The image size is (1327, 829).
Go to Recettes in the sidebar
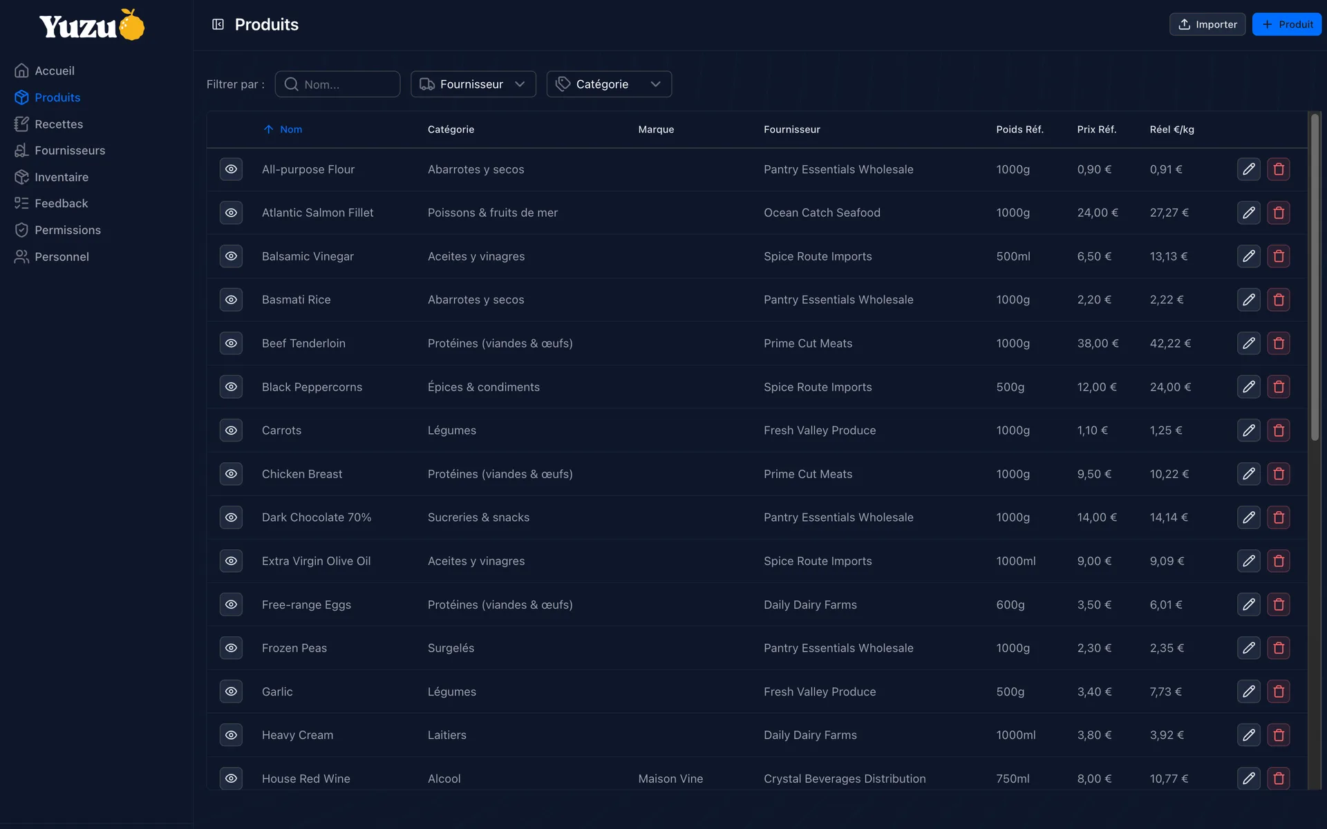click(59, 124)
